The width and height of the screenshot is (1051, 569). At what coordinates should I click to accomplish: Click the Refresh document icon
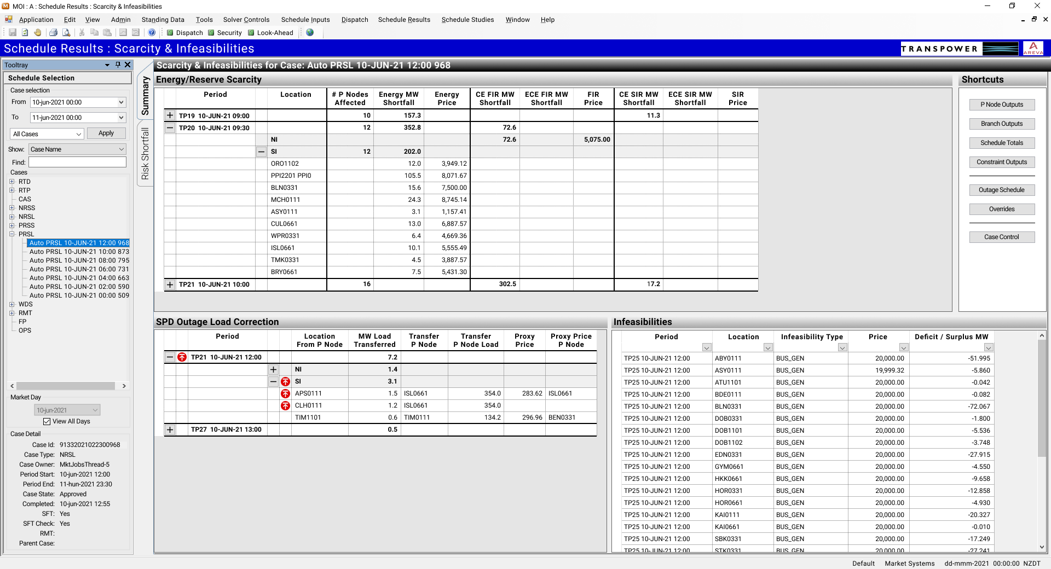[x=25, y=33]
